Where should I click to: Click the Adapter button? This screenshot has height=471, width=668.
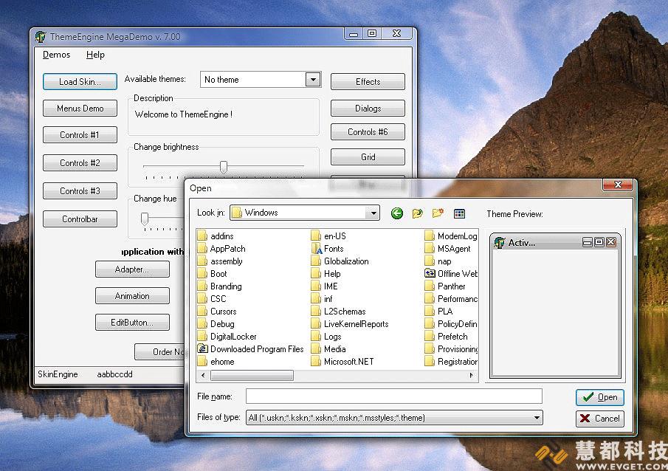132,269
